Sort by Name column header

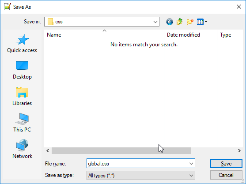pyautogui.click(x=104, y=35)
